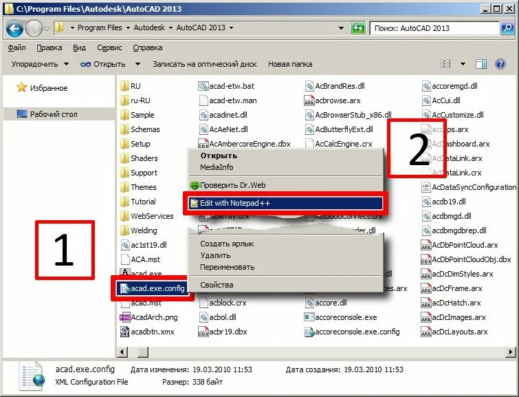
Task: Click the Forward navigation arrow button
Action: (x=34, y=29)
